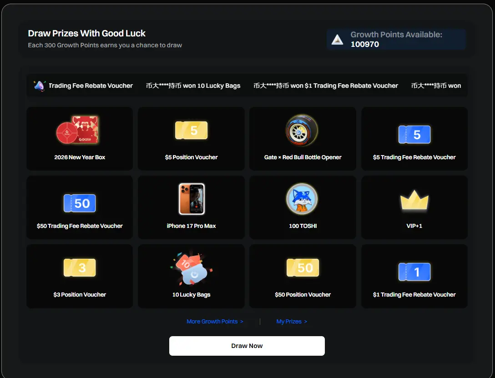Viewport: 495px width, 378px height.
Task: Click the announcement horn icon in the ticker
Action: 40,86
